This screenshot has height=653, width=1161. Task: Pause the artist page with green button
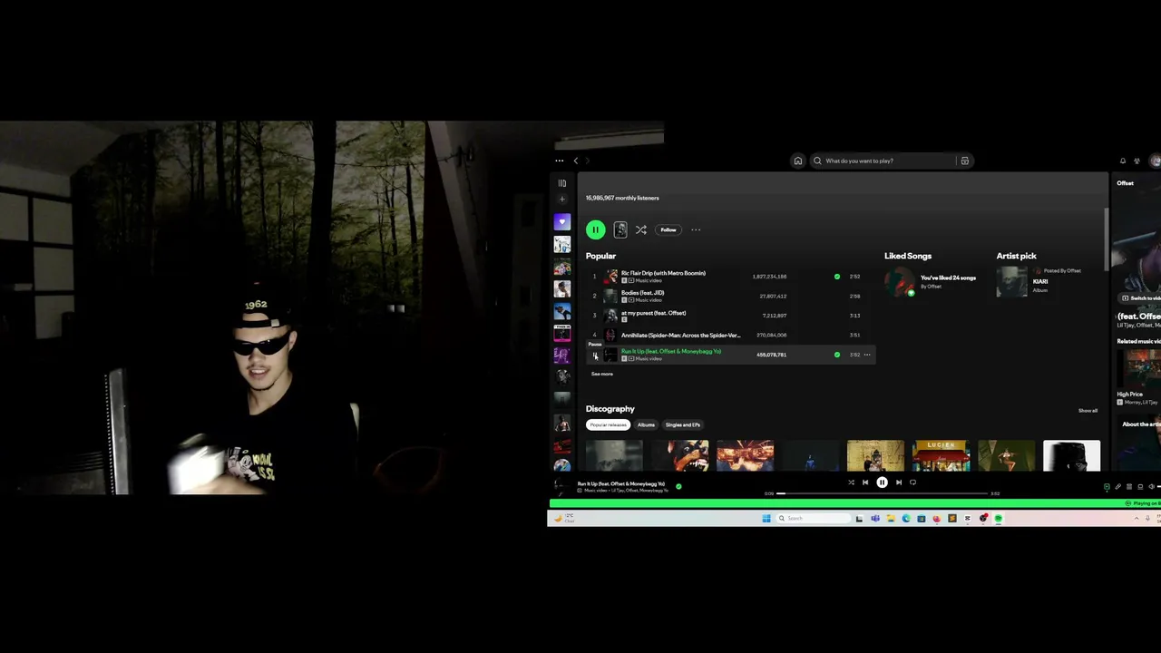tap(595, 229)
